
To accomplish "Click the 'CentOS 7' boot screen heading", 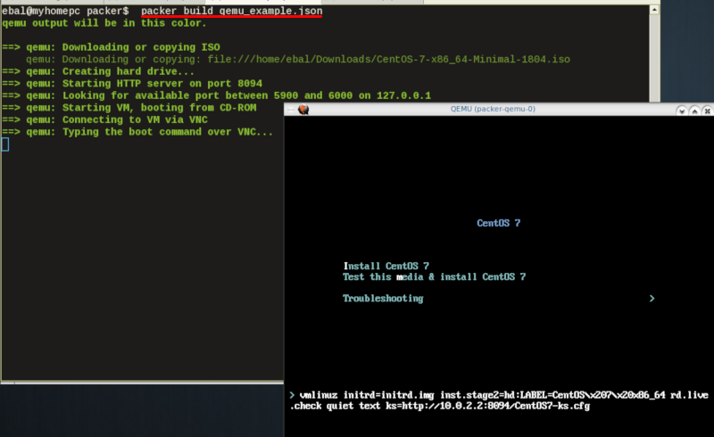I will coord(498,223).
